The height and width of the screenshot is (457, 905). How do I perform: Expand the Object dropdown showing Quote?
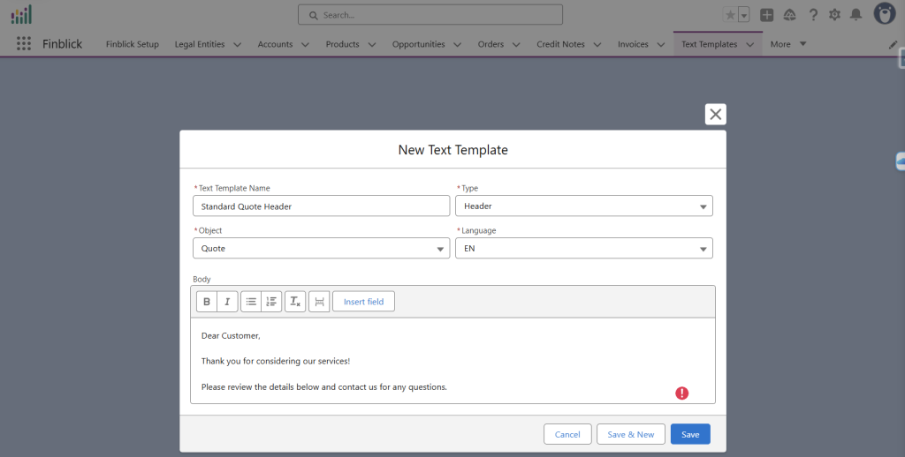point(321,249)
